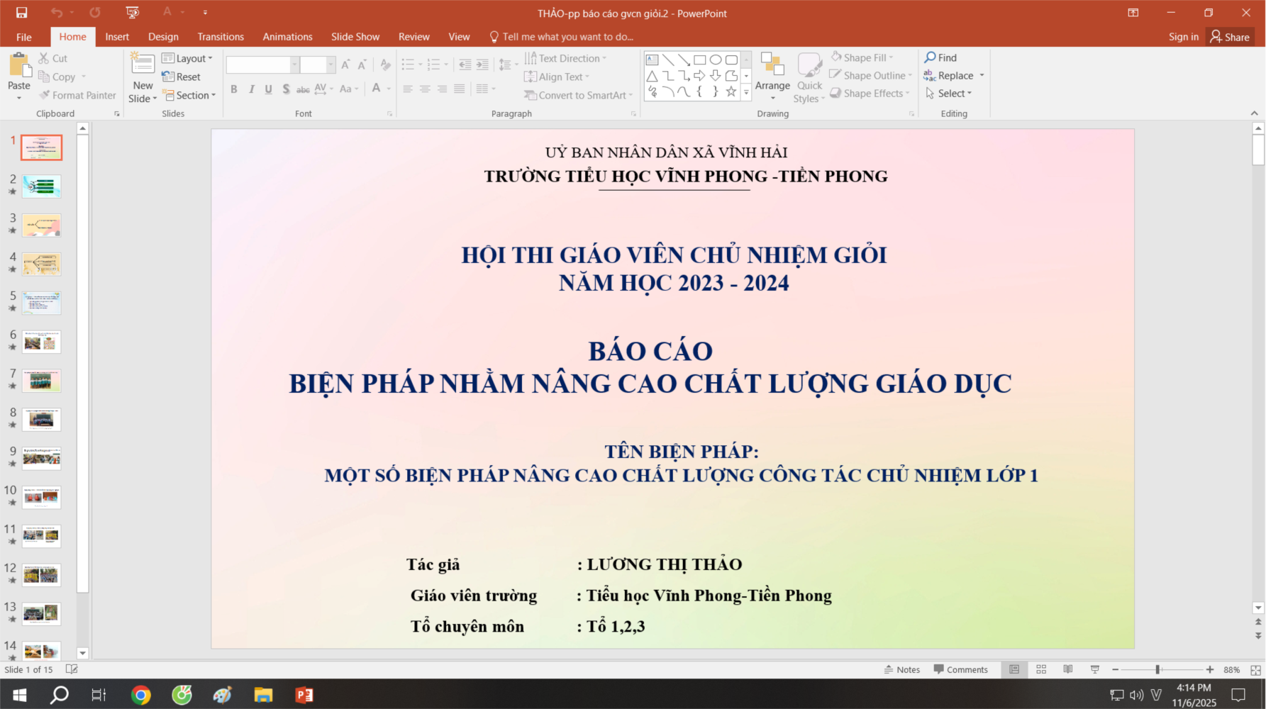The image size is (1266, 709).
Task: Switch to the Animations tab
Action: click(x=287, y=37)
